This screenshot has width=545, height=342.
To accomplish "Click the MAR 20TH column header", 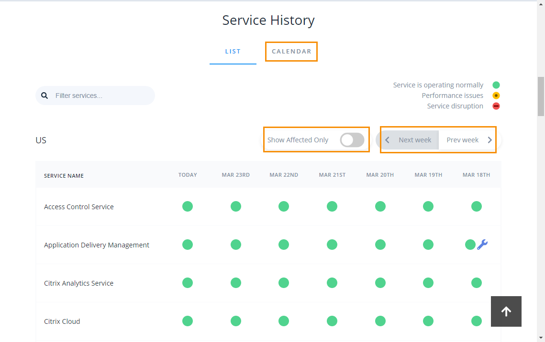I will pos(380,175).
